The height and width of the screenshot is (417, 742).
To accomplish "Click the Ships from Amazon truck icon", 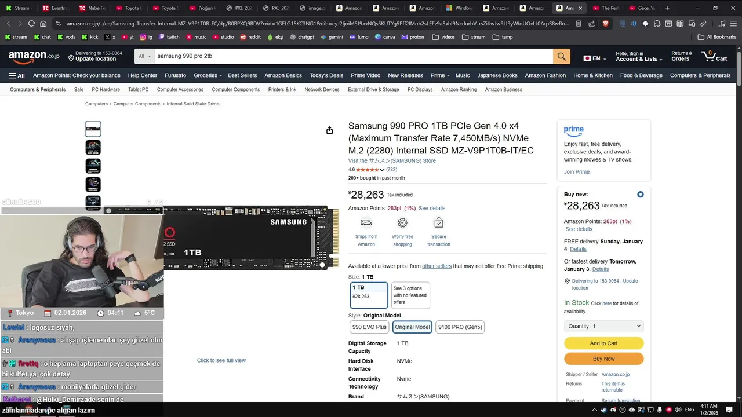I will point(366,222).
